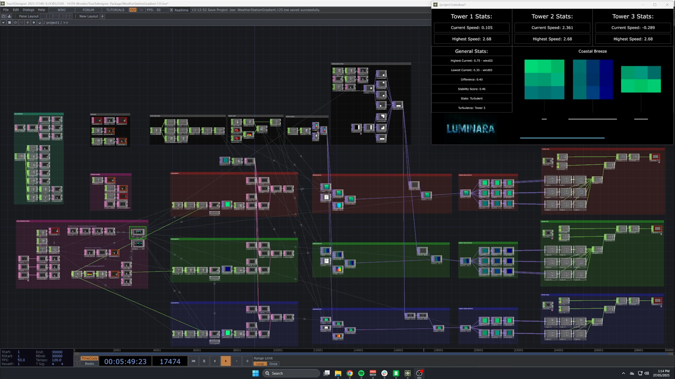
Task: Select the two-column pane layout icon
Action: point(50,16)
